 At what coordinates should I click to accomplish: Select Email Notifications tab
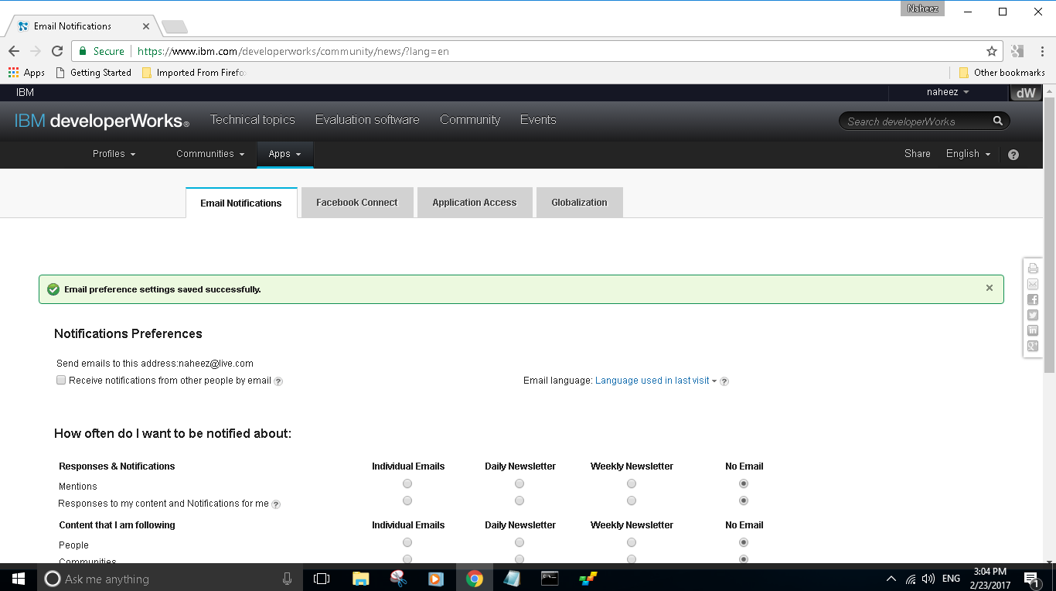tap(241, 203)
